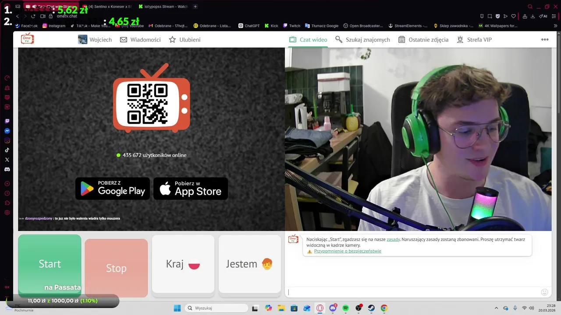Viewport: 561px width, 315px height.
Task: Open the three-dots more menu
Action: pos(545,39)
